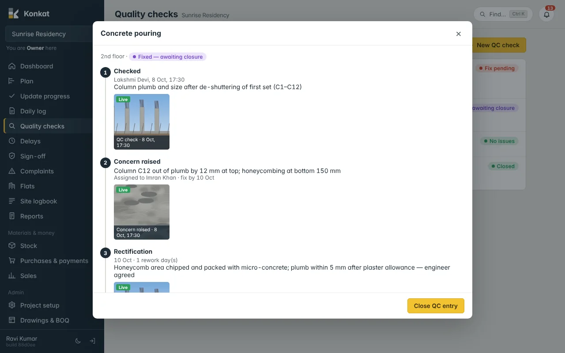Image resolution: width=565 pixels, height=353 pixels.
Task: Click the Drawings & BOQ icon
Action: click(12, 320)
